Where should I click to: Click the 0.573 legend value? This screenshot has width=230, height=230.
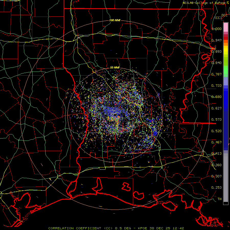[216, 120]
